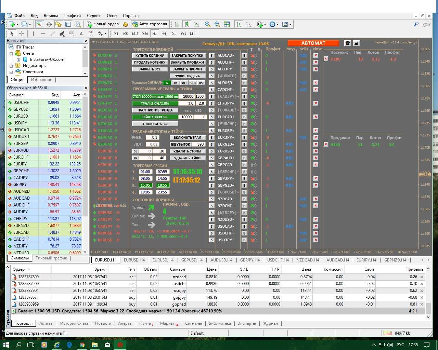Toggle the SAR signal condition
This screenshot has width=438, height=350.
coord(193,83)
